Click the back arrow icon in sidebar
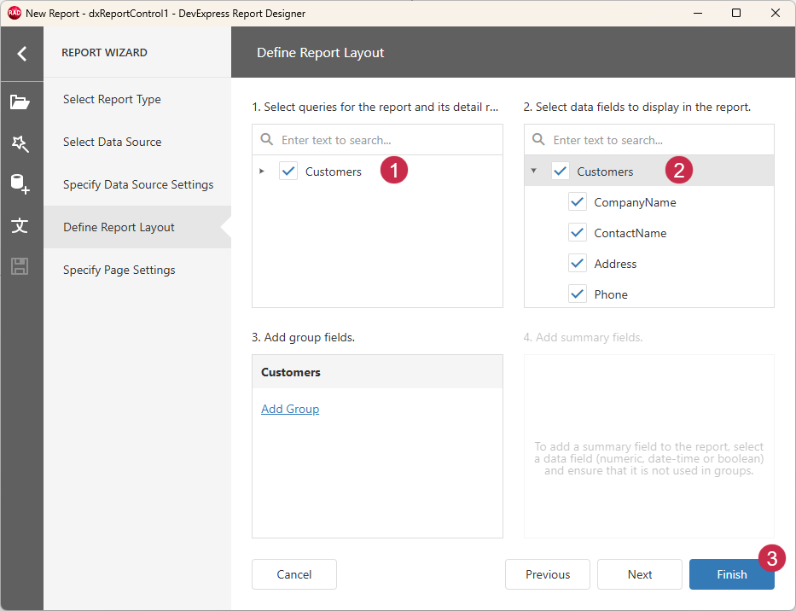The image size is (796, 611). [22, 53]
